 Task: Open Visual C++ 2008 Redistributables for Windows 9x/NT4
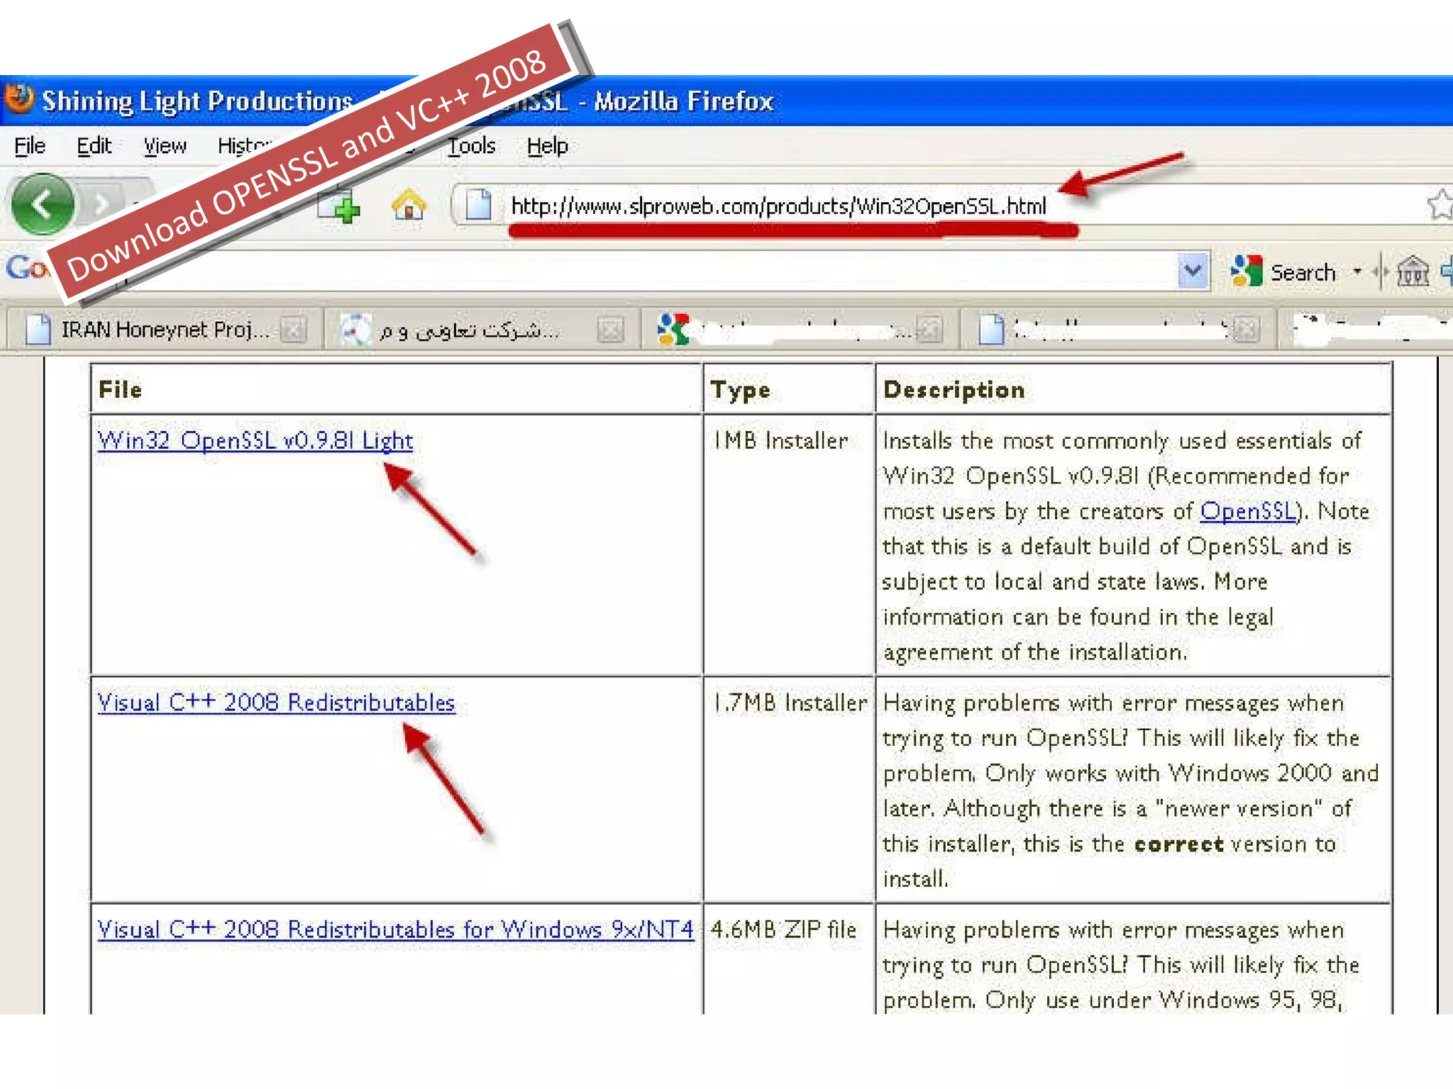click(x=395, y=929)
